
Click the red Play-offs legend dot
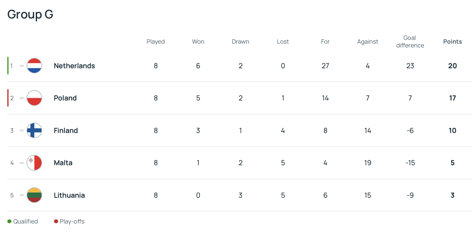pyautogui.click(x=56, y=221)
